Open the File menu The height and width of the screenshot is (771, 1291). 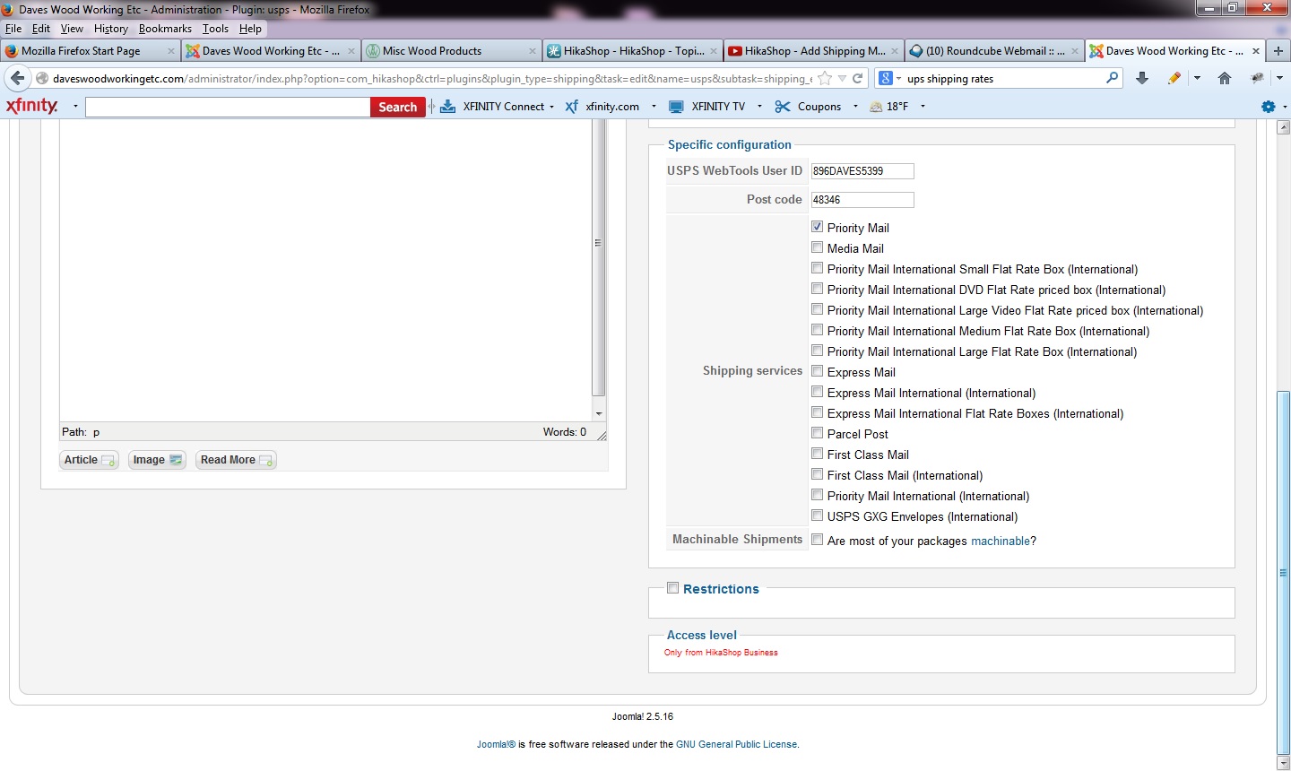point(13,29)
